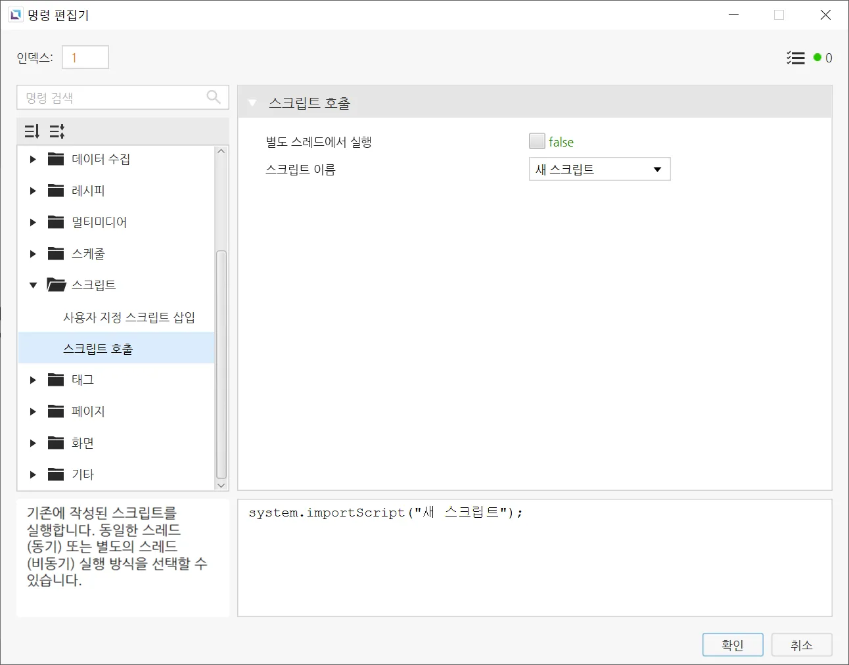Click the 레시피 folder icon

click(56, 191)
